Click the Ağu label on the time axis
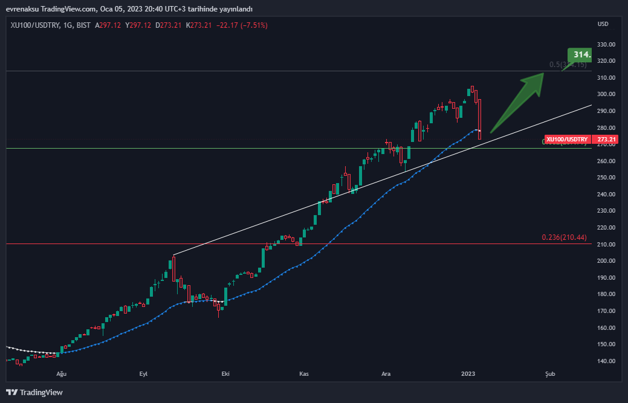The image size is (628, 403). (61, 374)
